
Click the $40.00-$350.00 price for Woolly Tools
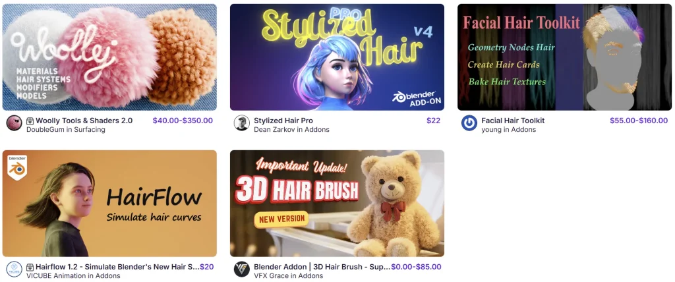(183, 121)
